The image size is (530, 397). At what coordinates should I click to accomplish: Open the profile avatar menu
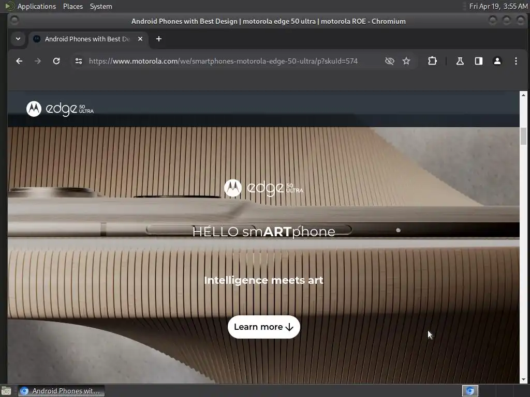coord(497,61)
